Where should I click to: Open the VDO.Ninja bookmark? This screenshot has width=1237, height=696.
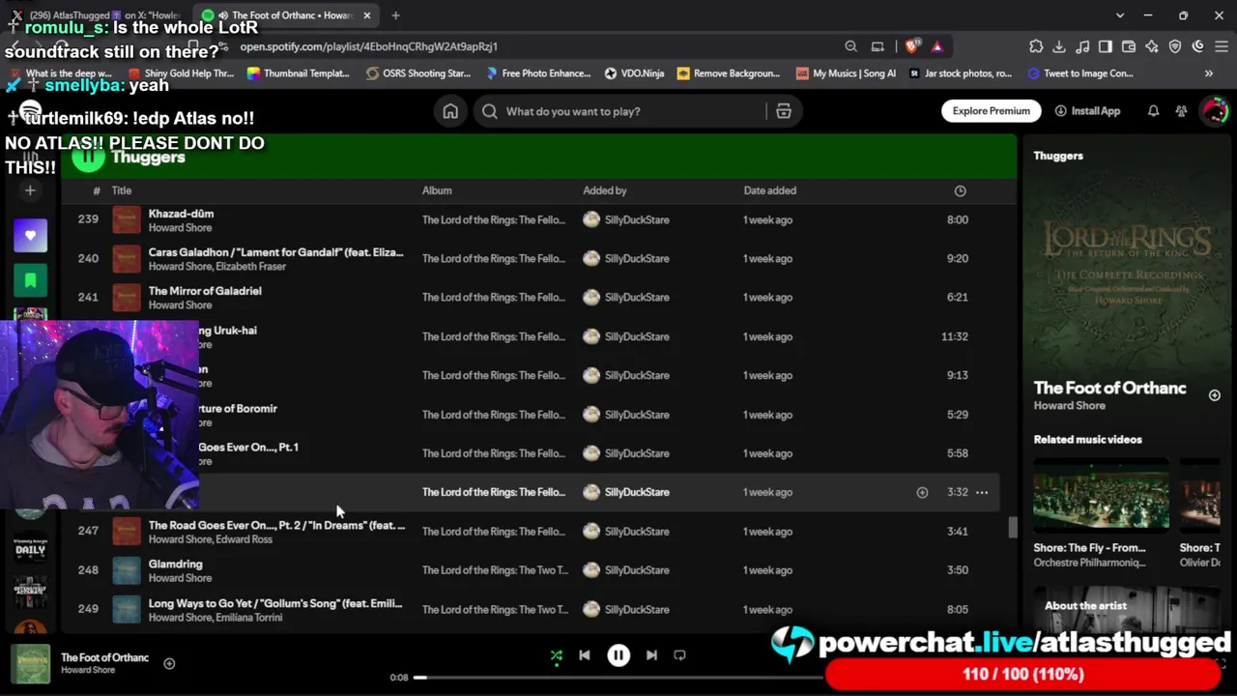pos(636,73)
